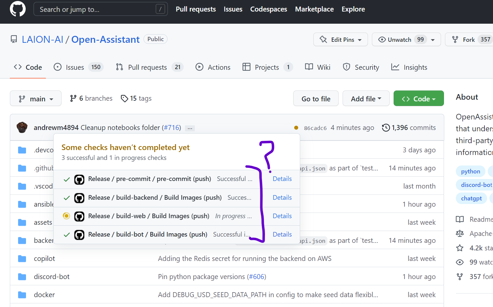Select the Security shield icon
The width and height of the screenshot is (493, 307).
[347, 67]
